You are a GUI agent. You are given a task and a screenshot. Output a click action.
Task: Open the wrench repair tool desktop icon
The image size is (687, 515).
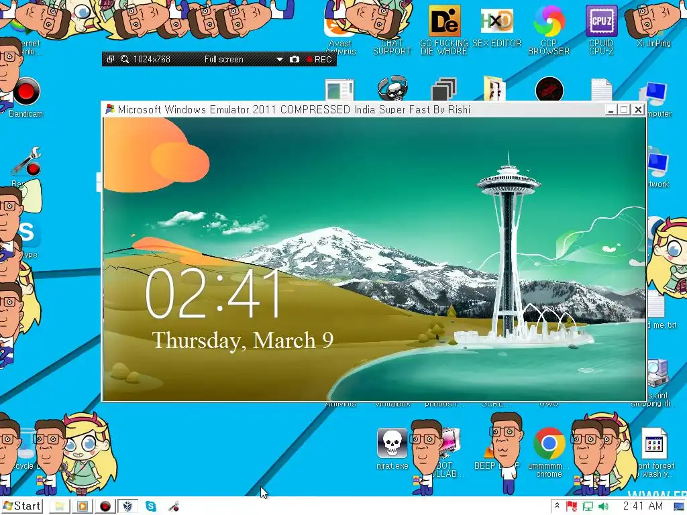(x=26, y=163)
